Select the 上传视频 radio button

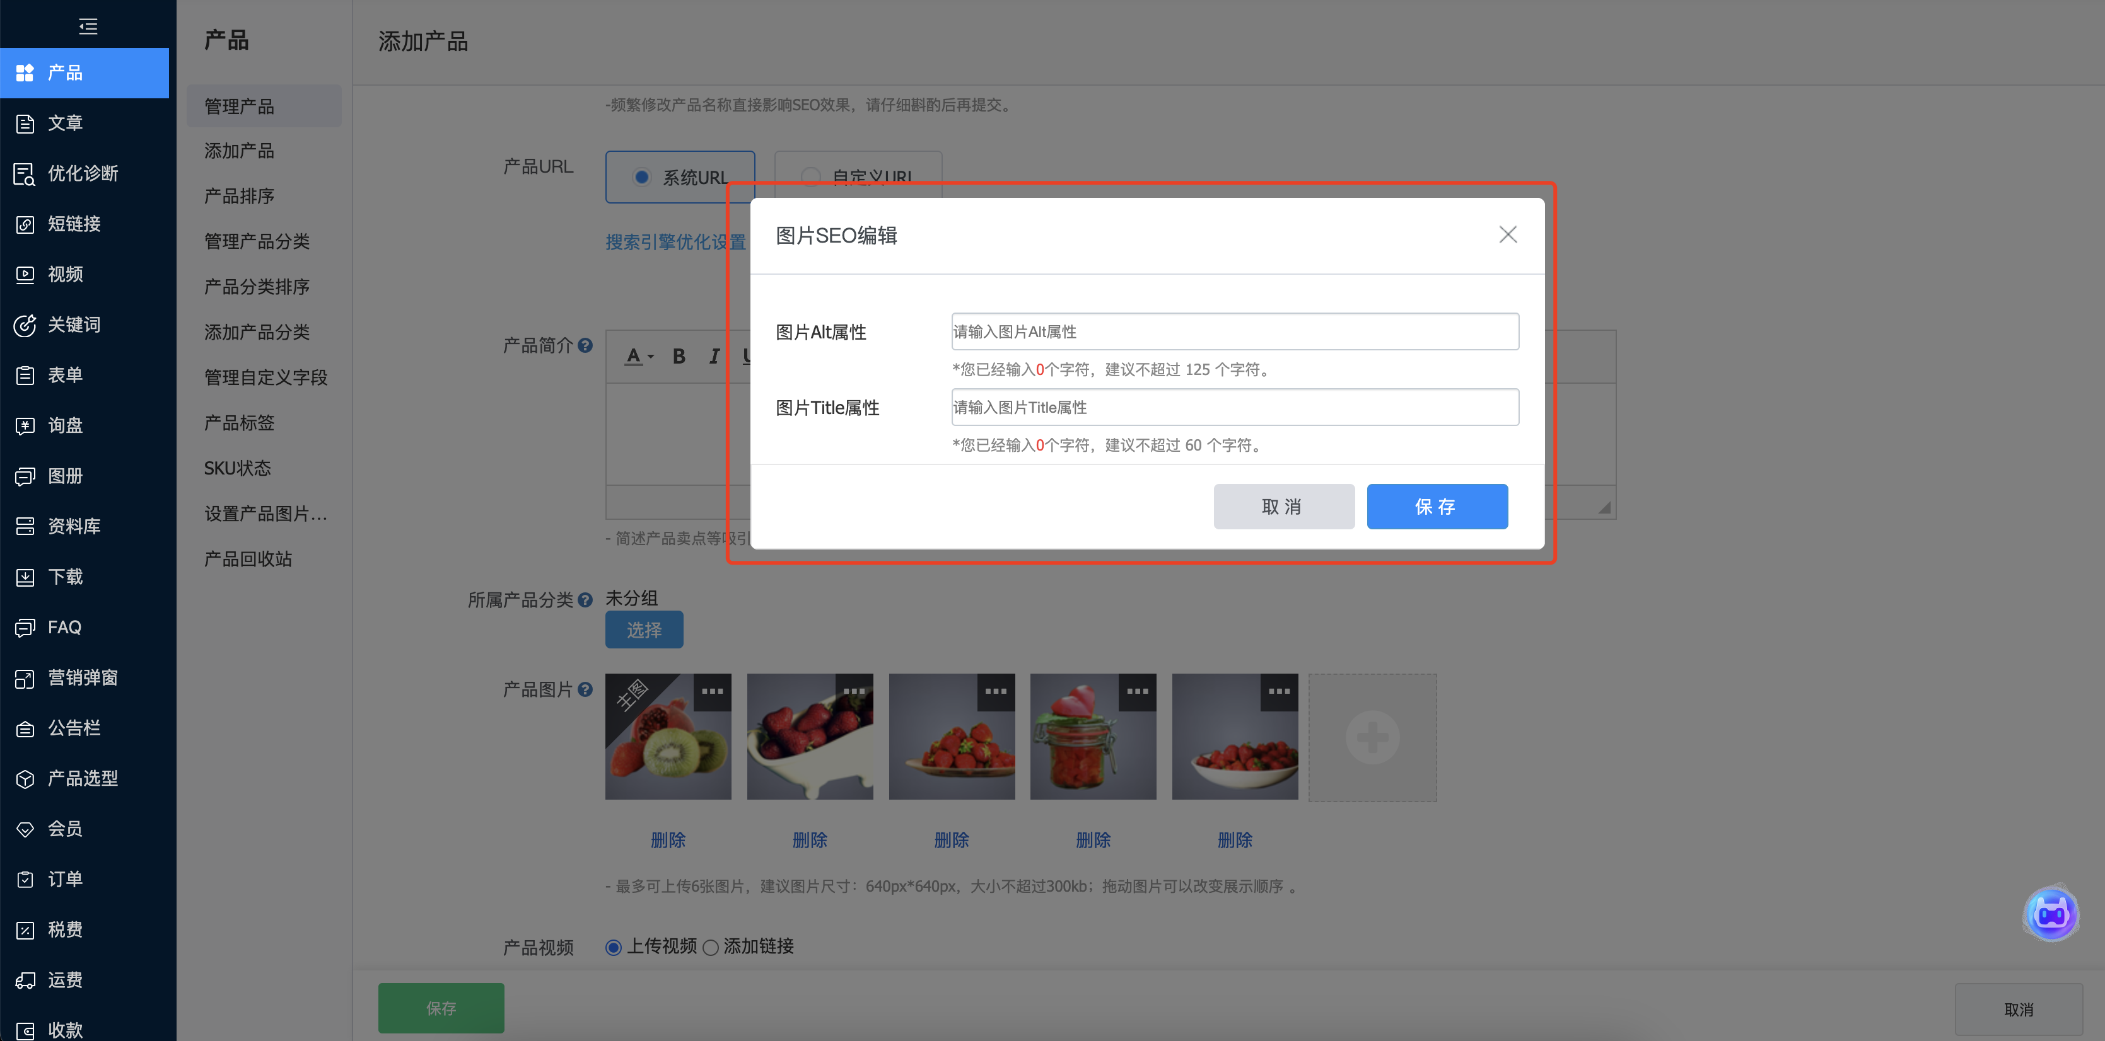click(x=614, y=947)
